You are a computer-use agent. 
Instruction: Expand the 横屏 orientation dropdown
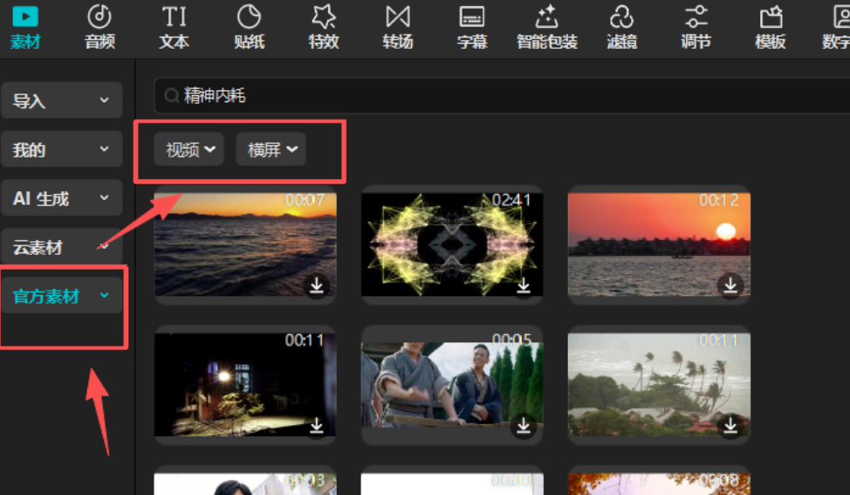point(271,150)
